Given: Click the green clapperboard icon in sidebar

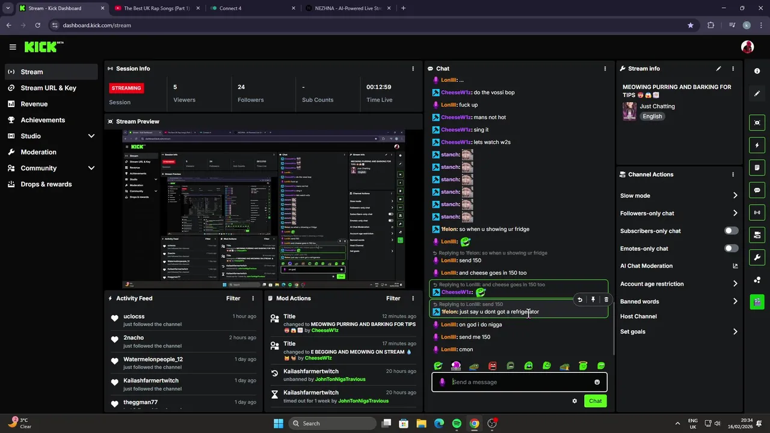Looking at the screenshot, I should click(x=757, y=302).
